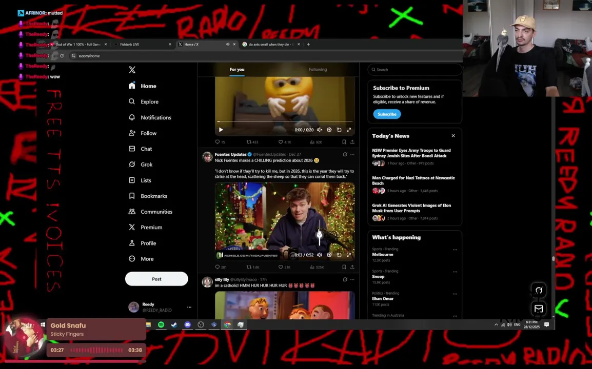
Task: Switch to the For you tab
Action: pos(236,69)
